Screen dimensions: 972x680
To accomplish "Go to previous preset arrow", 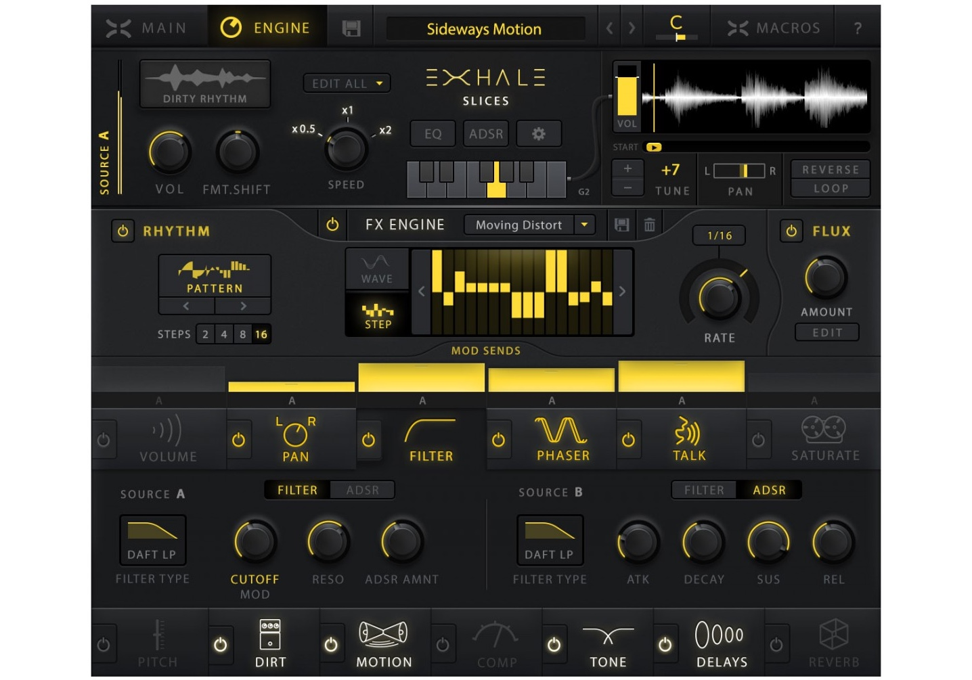I will 609,28.
